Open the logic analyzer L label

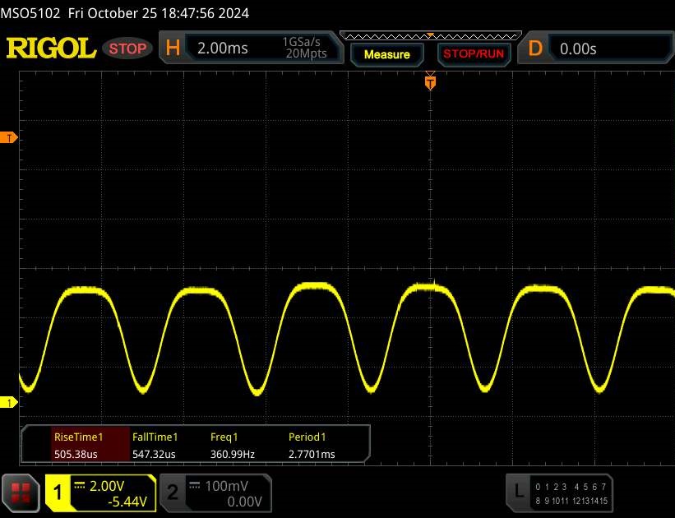click(x=519, y=491)
